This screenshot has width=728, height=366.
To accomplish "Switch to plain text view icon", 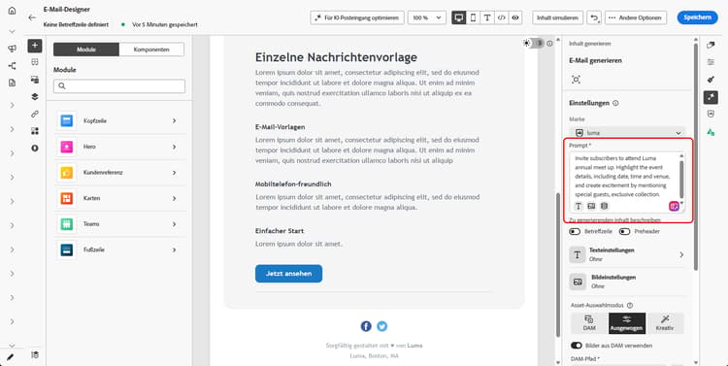I will point(487,17).
